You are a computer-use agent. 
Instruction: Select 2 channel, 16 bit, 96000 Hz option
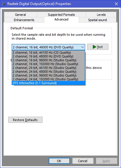pyautogui.click(x=48, y=60)
